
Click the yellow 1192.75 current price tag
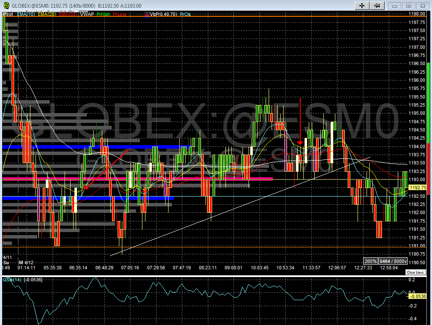[418, 188]
